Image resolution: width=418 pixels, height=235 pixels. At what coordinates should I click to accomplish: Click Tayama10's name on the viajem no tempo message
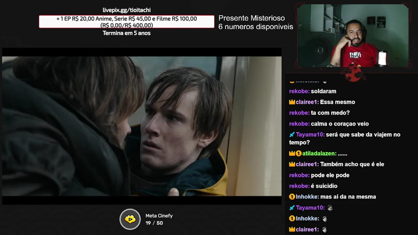[x=310, y=134]
